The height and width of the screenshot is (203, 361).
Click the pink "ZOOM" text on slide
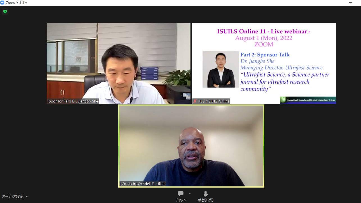pos(264,44)
